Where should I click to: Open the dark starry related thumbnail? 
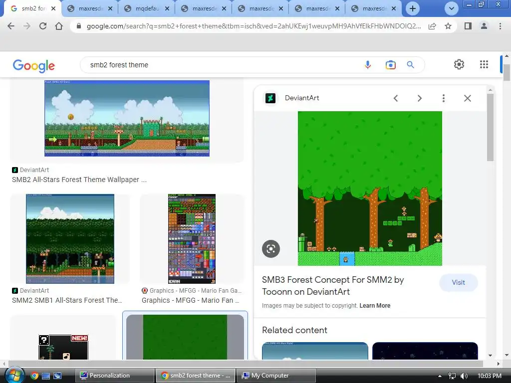pos(425,351)
